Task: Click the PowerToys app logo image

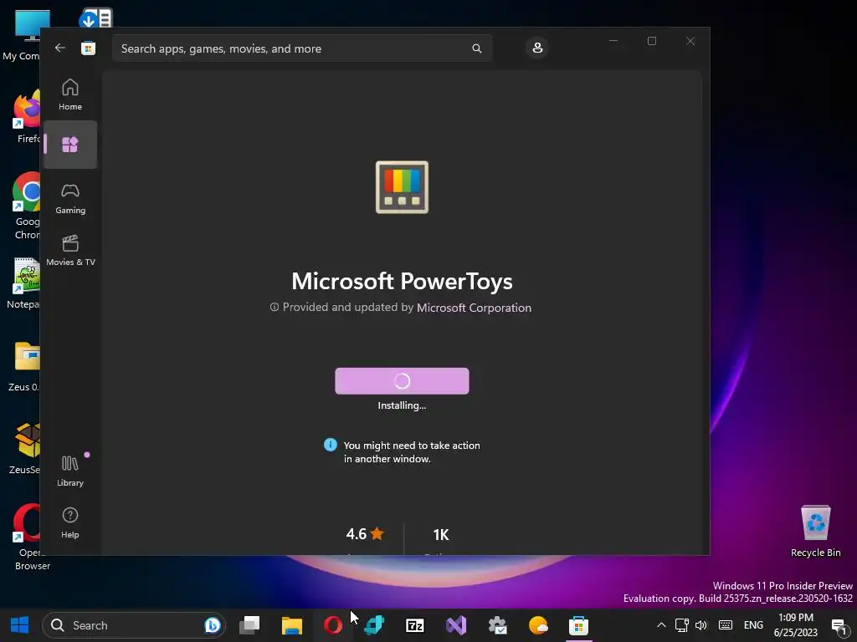Action: (x=402, y=187)
